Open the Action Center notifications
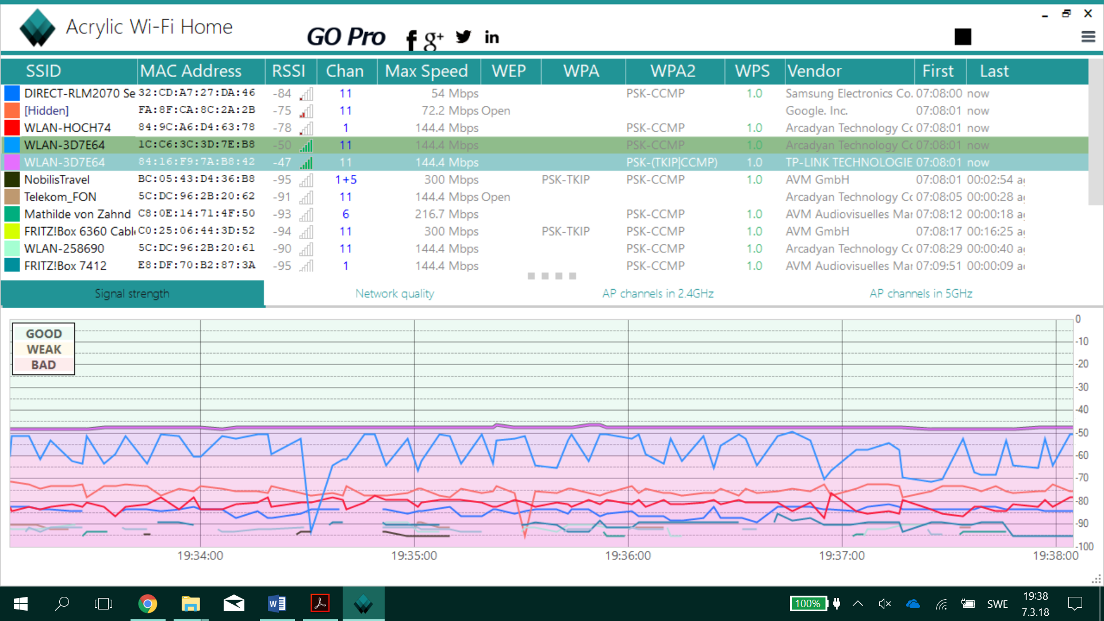The height and width of the screenshot is (621, 1104). [x=1075, y=604]
